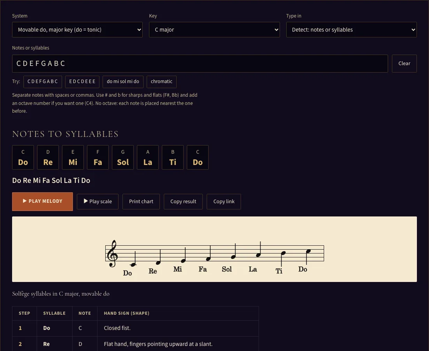Click the 'La' label under the staff
Image resolution: width=429 pixels, height=351 pixels.
(x=253, y=269)
